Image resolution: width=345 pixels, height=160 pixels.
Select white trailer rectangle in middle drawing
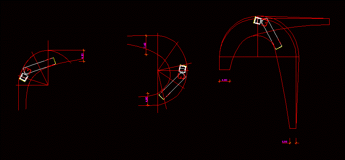click(x=172, y=87)
